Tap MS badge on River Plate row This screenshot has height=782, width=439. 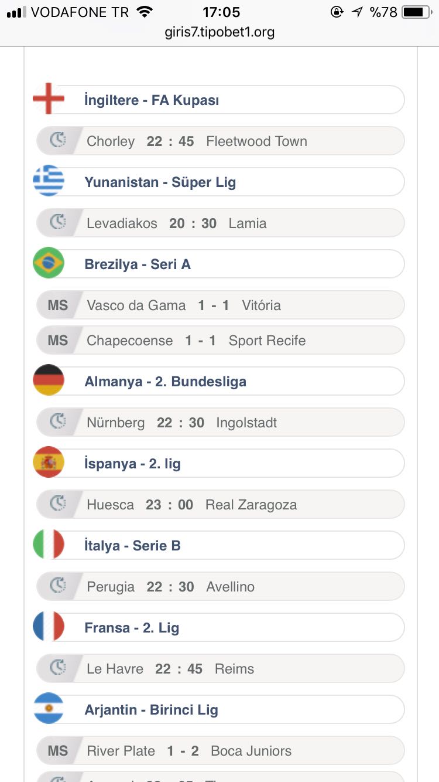coord(58,751)
